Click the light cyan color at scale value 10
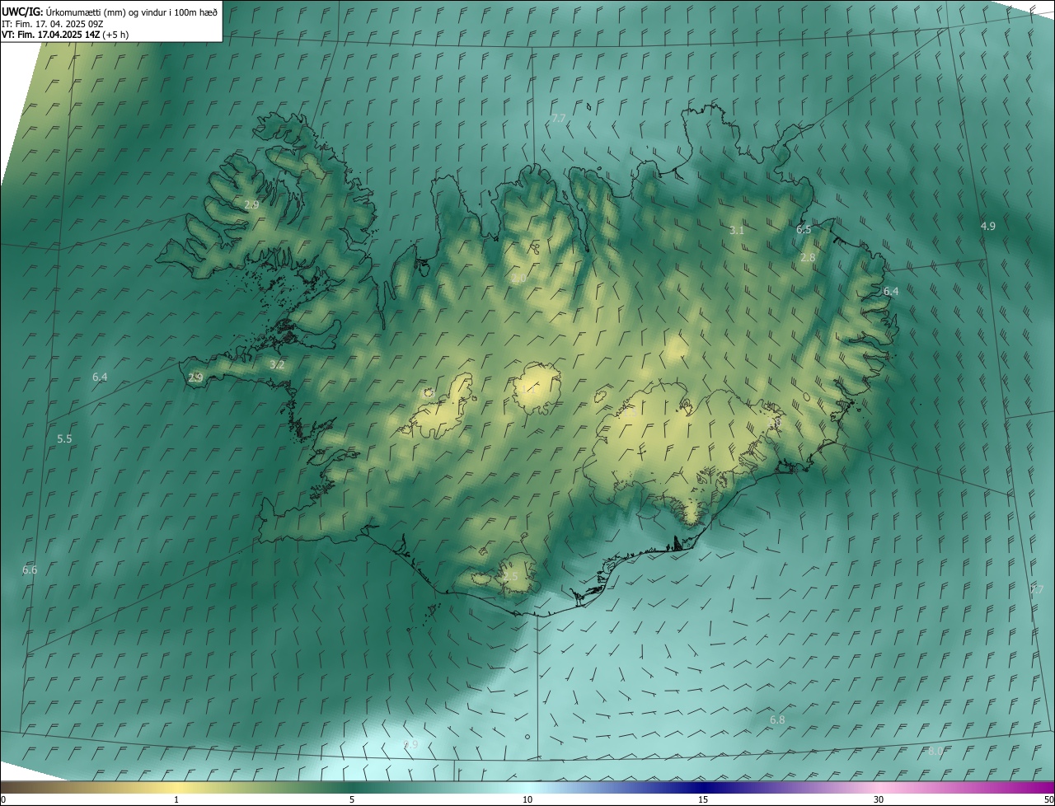 (527, 787)
